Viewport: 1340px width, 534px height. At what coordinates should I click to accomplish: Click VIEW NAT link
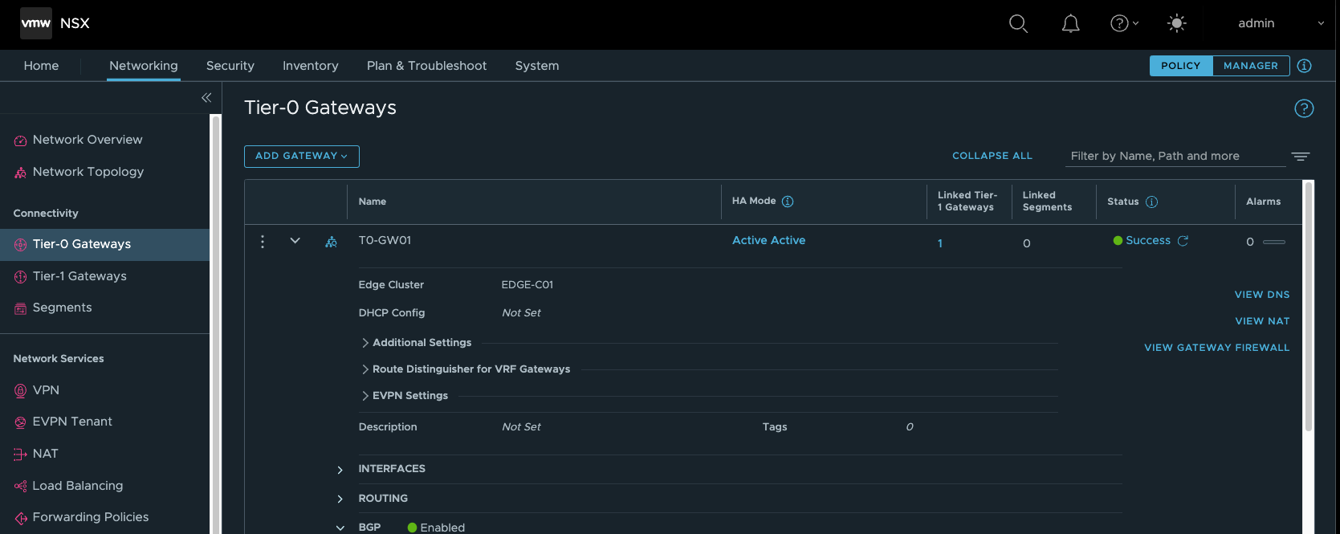1262,321
